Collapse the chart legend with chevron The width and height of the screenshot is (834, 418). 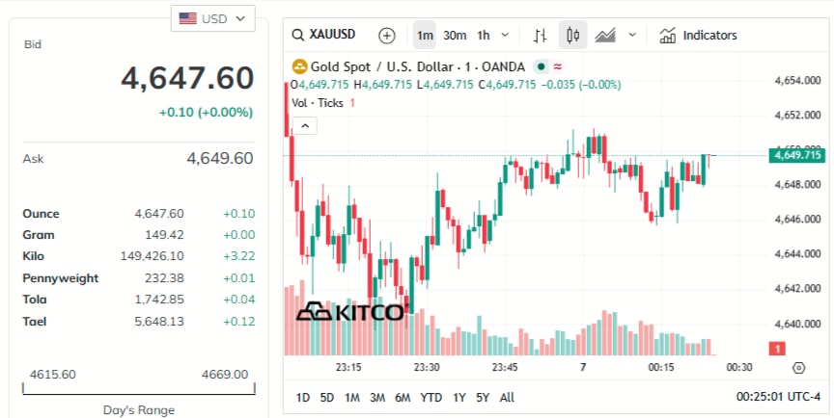pyautogui.click(x=304, y=125)
